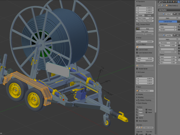Click the Subsurf modifier blue icon
Image resolution: width=180 pixels, height=135 pixels.
tap(163, 14)
